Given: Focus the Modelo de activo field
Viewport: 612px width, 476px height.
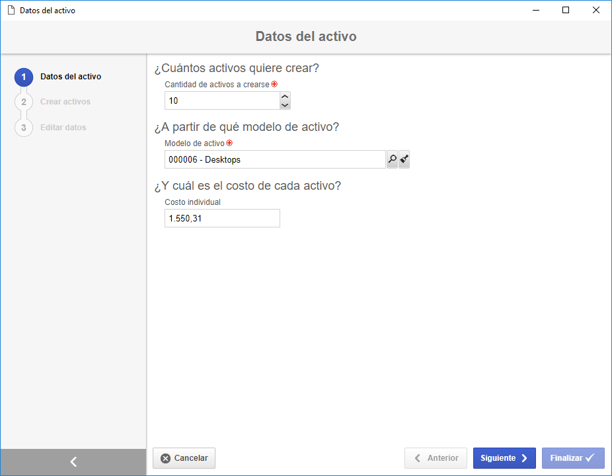Looking at the screenshot, I should coord(275,159).
